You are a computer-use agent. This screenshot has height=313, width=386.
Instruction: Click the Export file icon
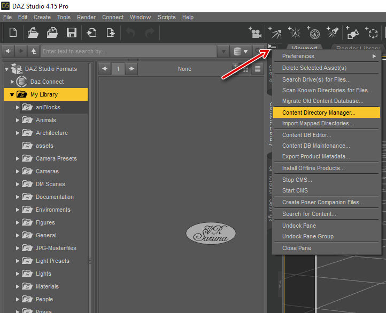point(111,33)
